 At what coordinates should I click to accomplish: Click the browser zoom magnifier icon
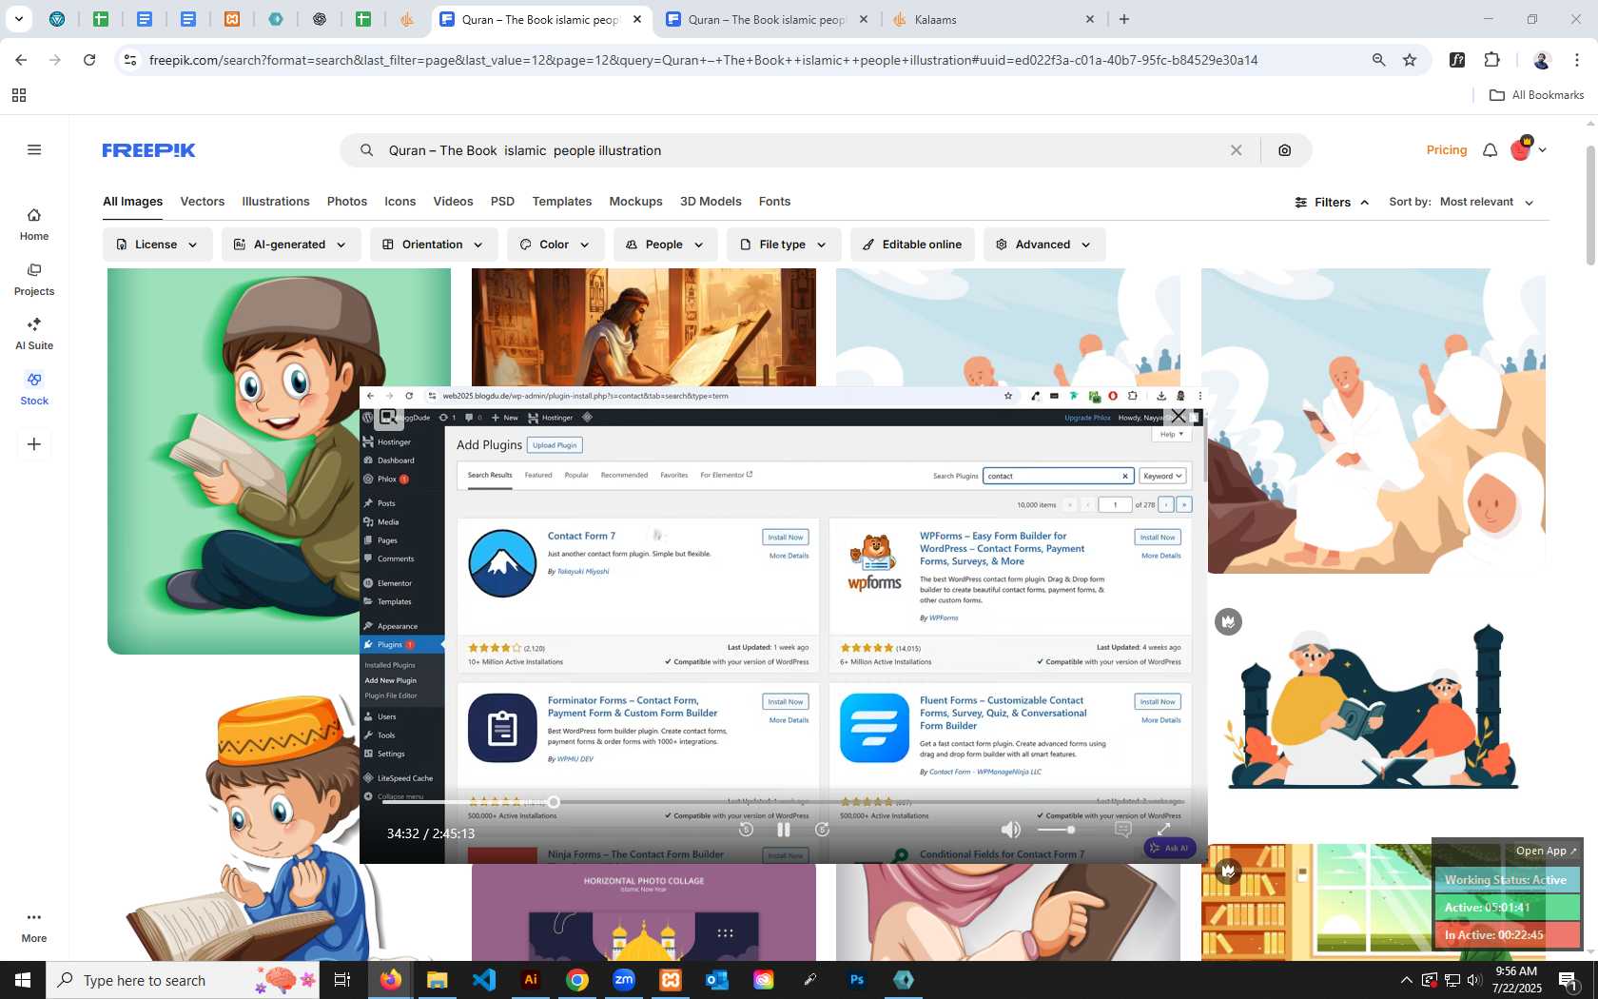click(x=1378, y=60)
